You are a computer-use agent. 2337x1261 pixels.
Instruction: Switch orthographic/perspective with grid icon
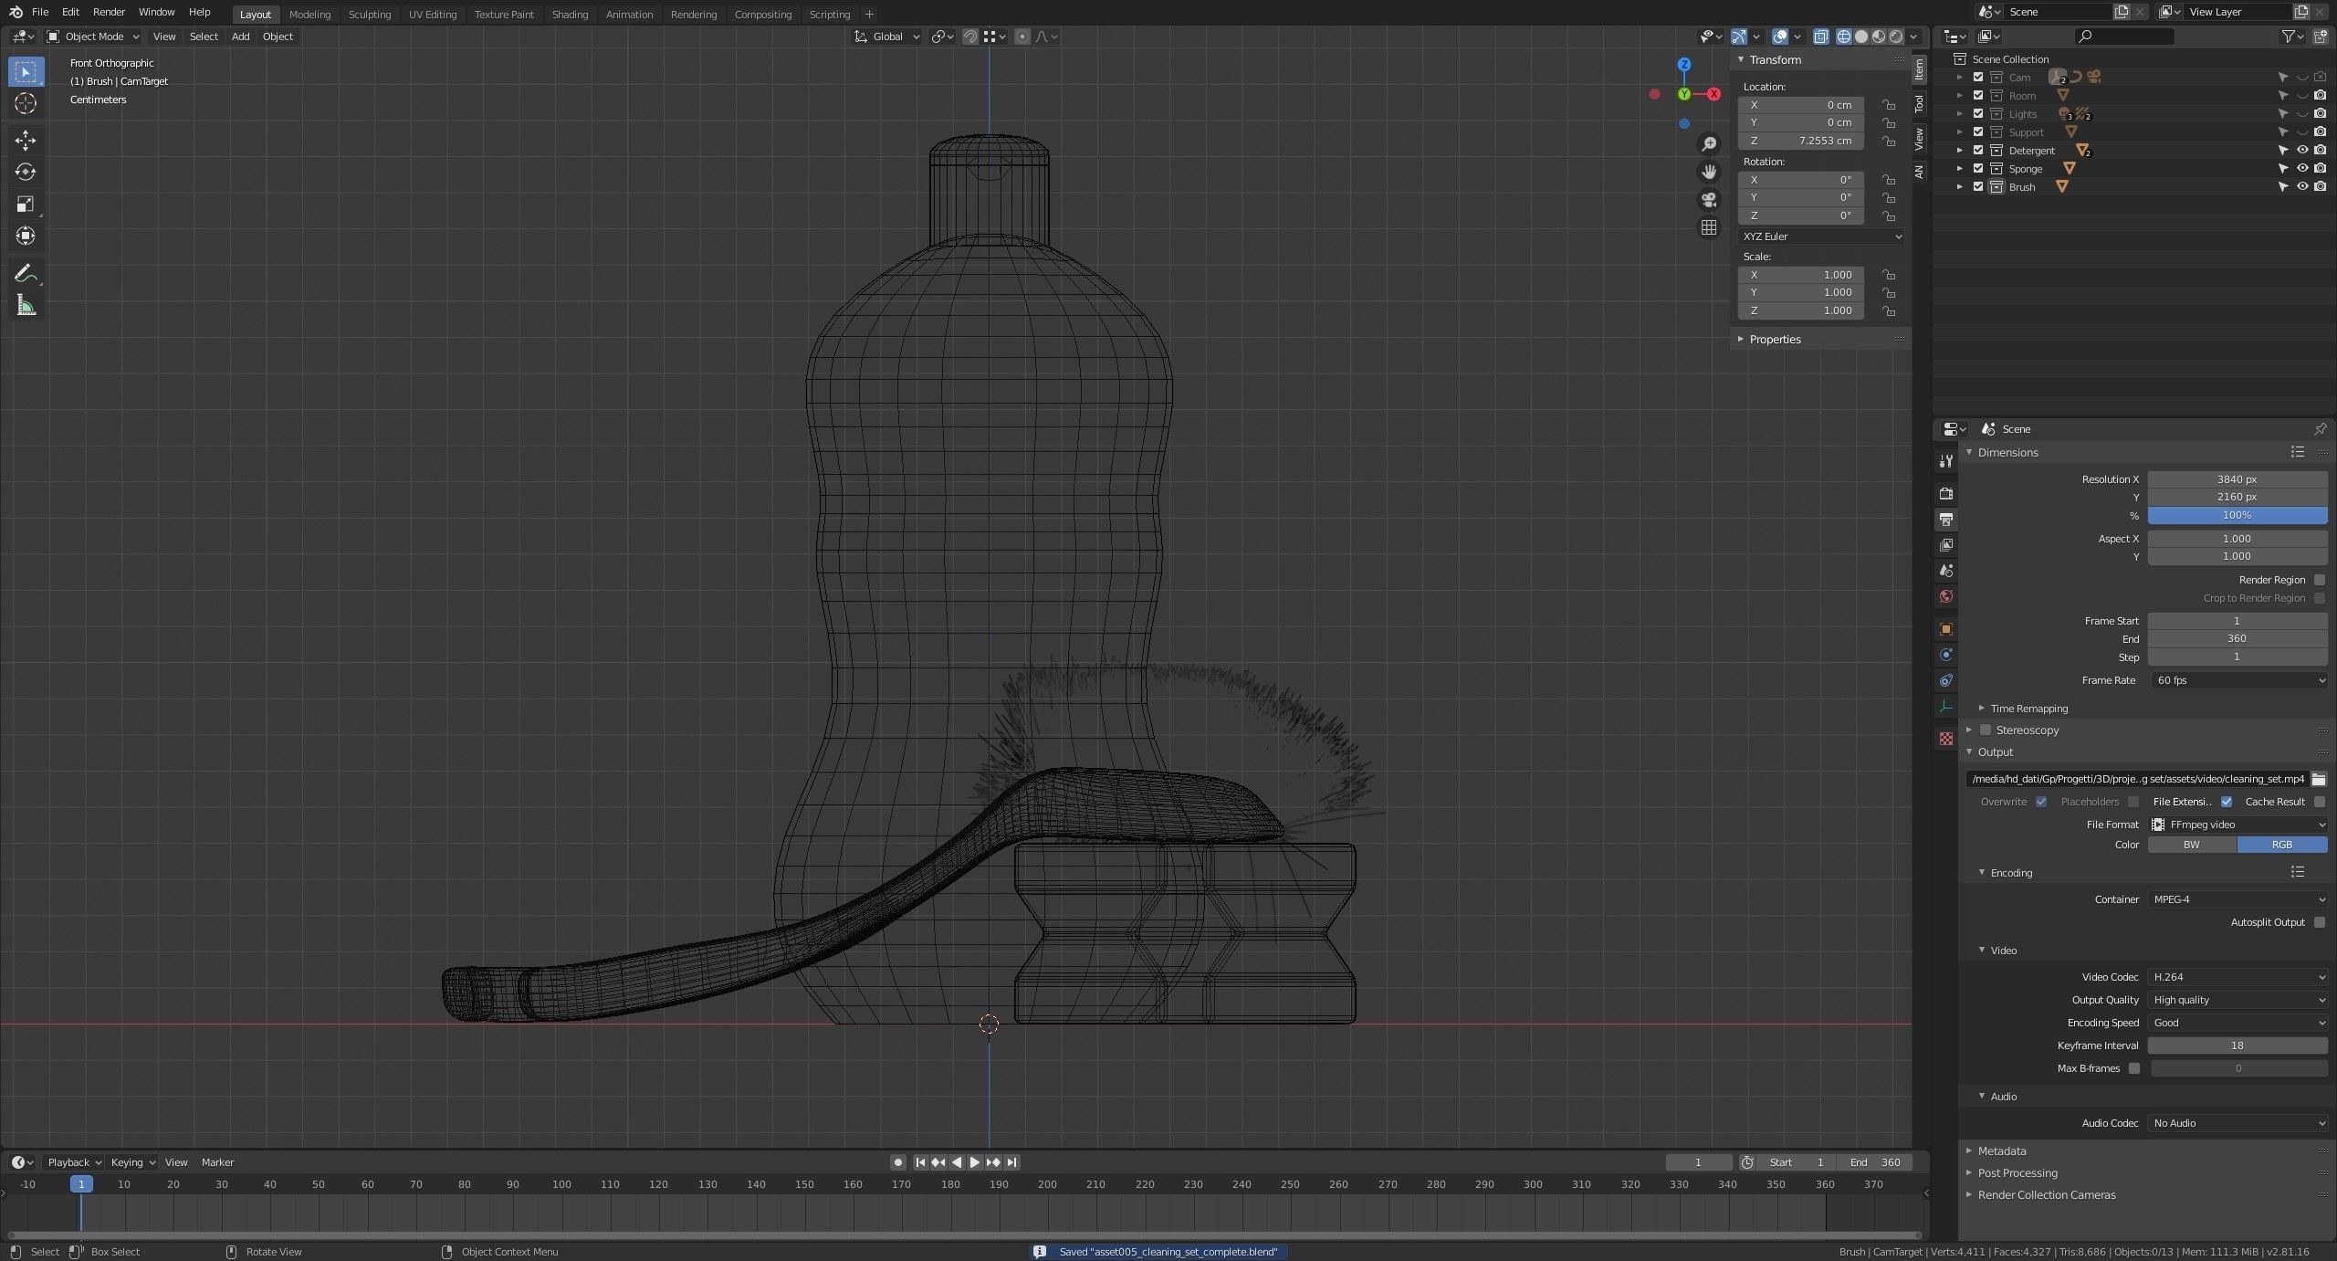click(x=1709, y=228)
